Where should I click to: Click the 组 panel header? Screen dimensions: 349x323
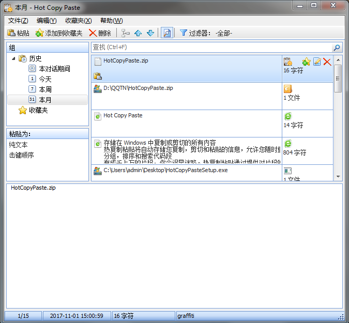click(48, 48)
